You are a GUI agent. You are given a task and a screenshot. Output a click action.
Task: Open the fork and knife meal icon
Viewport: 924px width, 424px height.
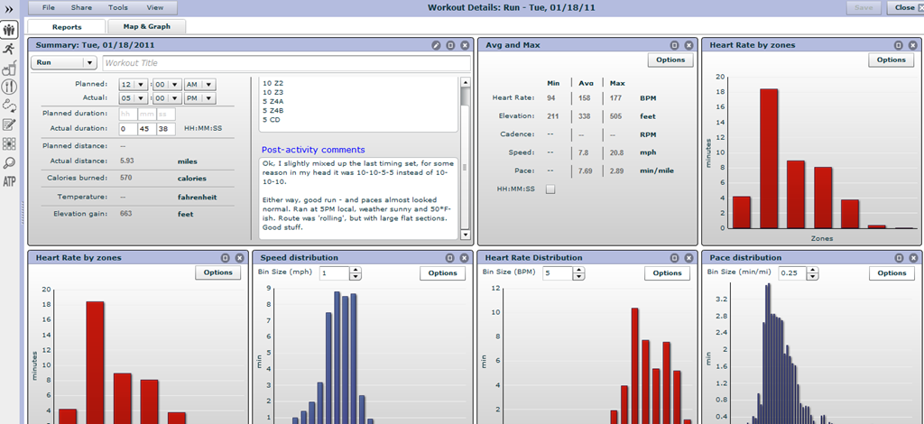click(x=9, y=88)
